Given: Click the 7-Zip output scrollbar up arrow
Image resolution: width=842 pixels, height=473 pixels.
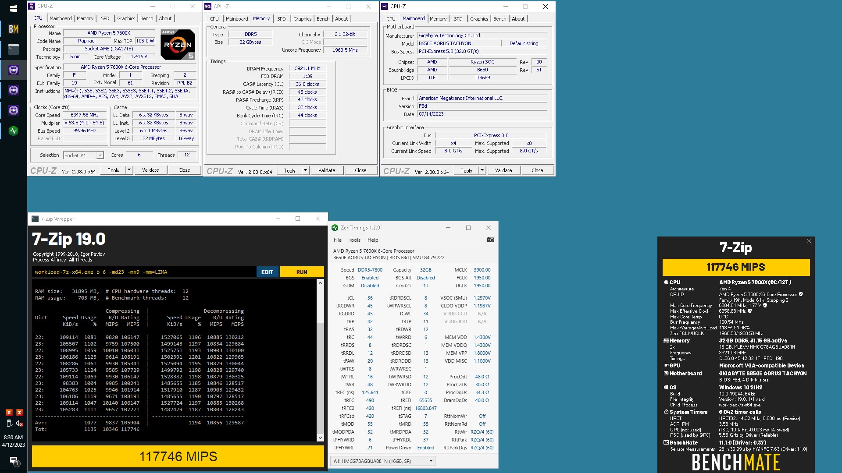Looking at the screenshot, I should [x=320, y=283].
